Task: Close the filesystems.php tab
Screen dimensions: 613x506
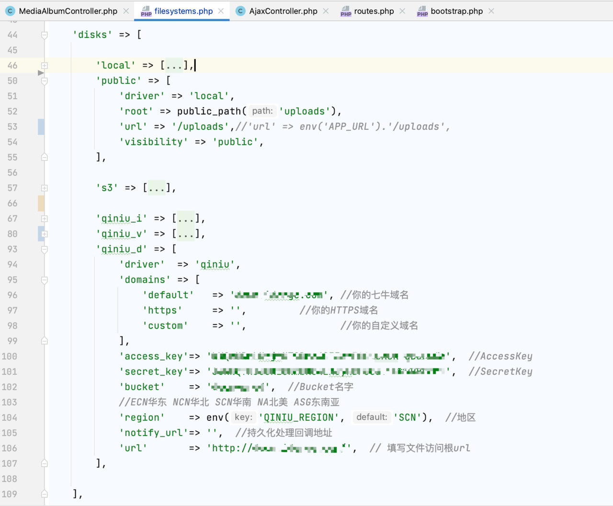Action: pyautogui.click(x=221, y=11)
